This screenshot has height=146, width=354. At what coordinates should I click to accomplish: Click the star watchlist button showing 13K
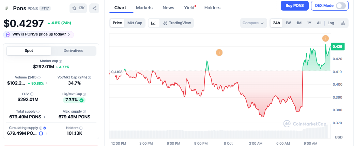78,9
